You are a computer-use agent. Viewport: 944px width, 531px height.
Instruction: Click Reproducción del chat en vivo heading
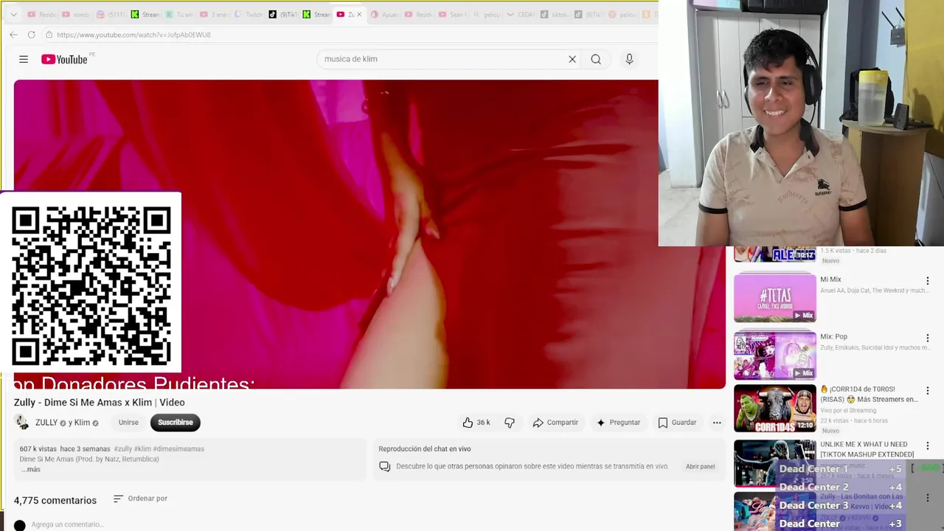click(x=425, y=448)
